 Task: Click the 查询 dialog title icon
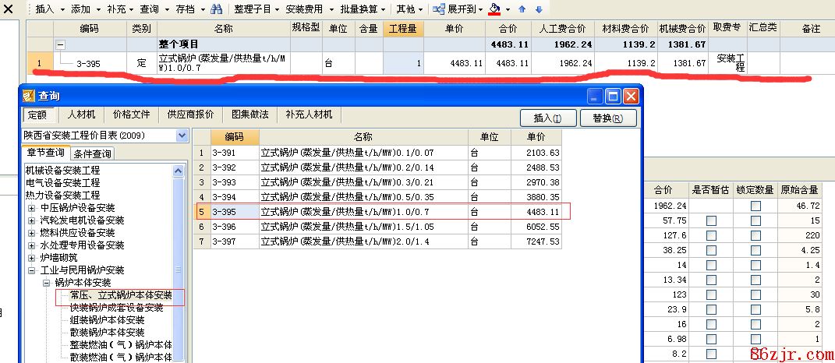(x=29, y=97)
